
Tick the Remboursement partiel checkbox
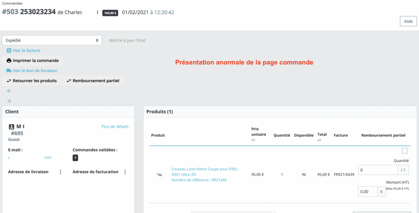click(405, 151)
